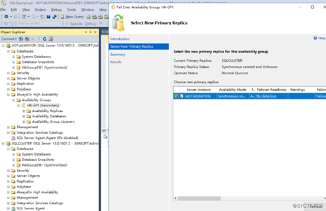
Task: Click the SQLCLUSTER server node icon
Action: click(8, 143)
